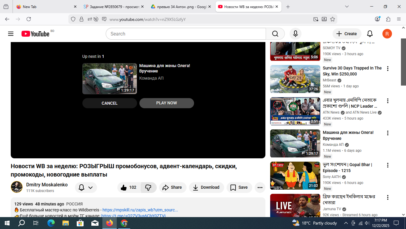Dislike the video with thumbs down
The image size is (406, 229).
pyautogui.click(x=148, y=188)
